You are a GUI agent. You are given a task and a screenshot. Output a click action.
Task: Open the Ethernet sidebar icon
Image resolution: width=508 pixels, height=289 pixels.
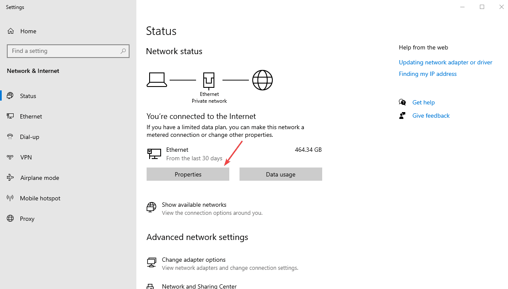click(11, 116)
